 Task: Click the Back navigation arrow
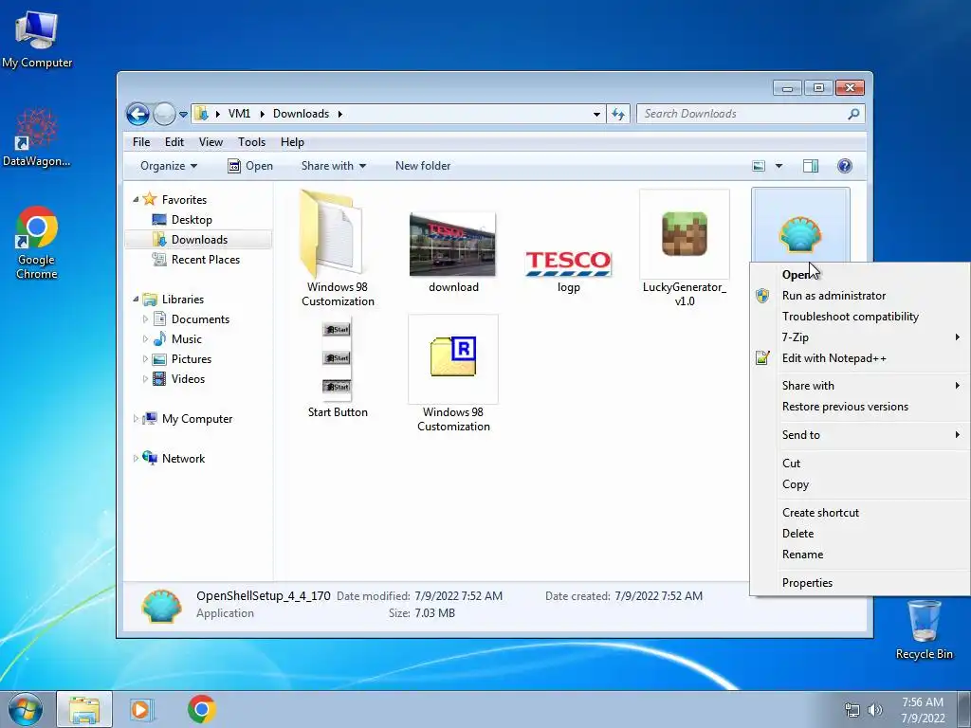coord(137,114)
